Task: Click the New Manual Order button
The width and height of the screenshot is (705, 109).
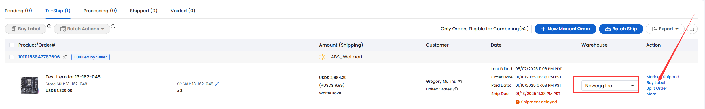Action: (x=565, y=29)
